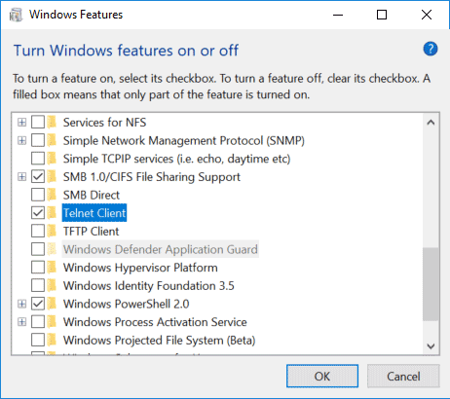Image resolution: width=450 pixels, height=399 pixels.
Task: Select Windows Hypervisor Platform label
Action: (x=140, y=268)
